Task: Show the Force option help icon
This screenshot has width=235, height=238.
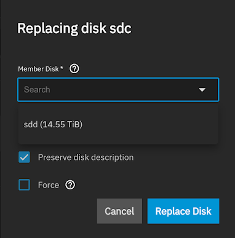Action: coord(70,185)
